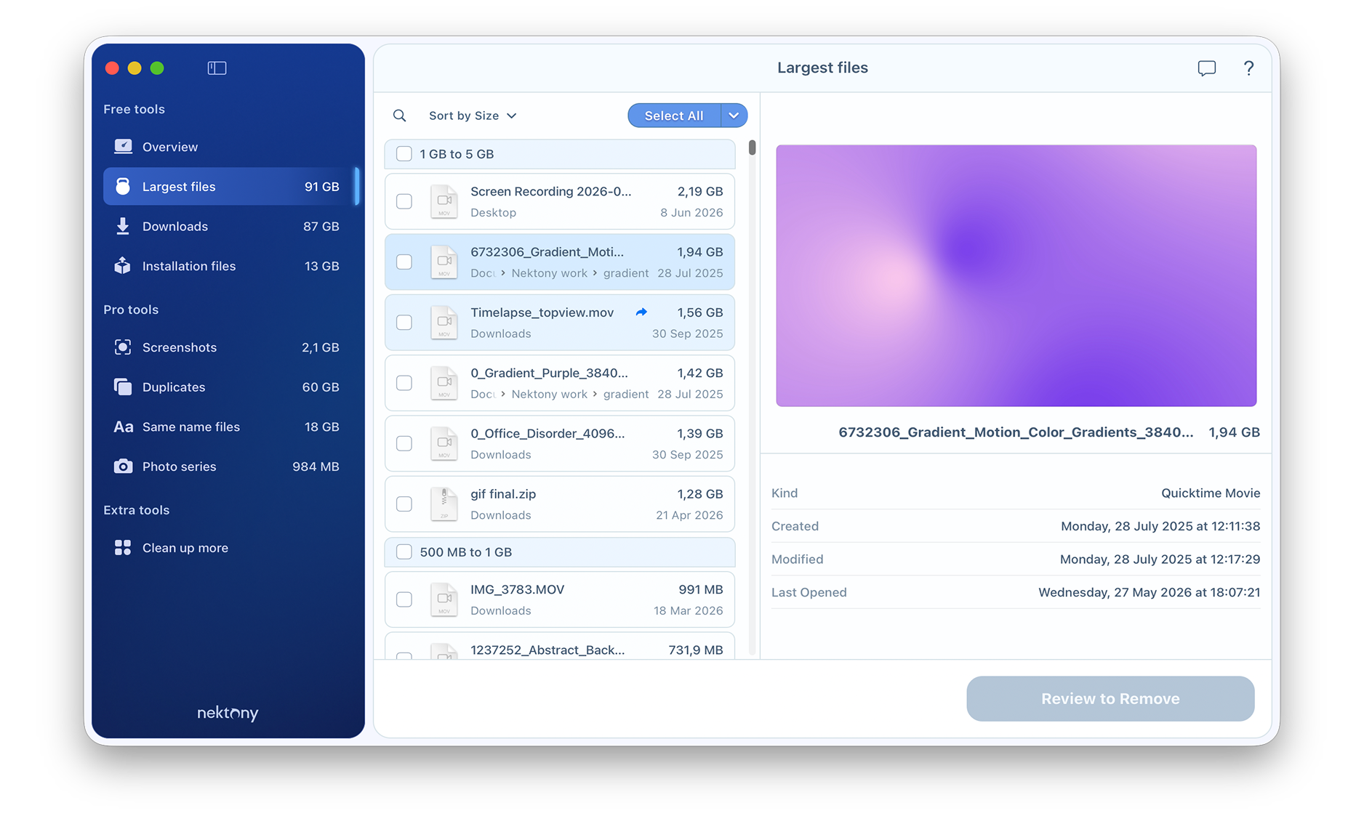Click the Largest files kettlebell icon
1364x816 pixels.
[x=123, y=186]
